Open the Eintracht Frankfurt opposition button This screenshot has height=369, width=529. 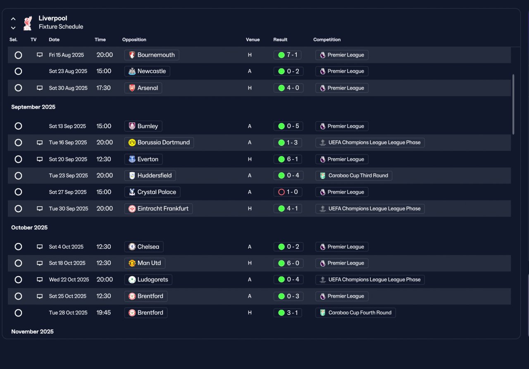158,209
